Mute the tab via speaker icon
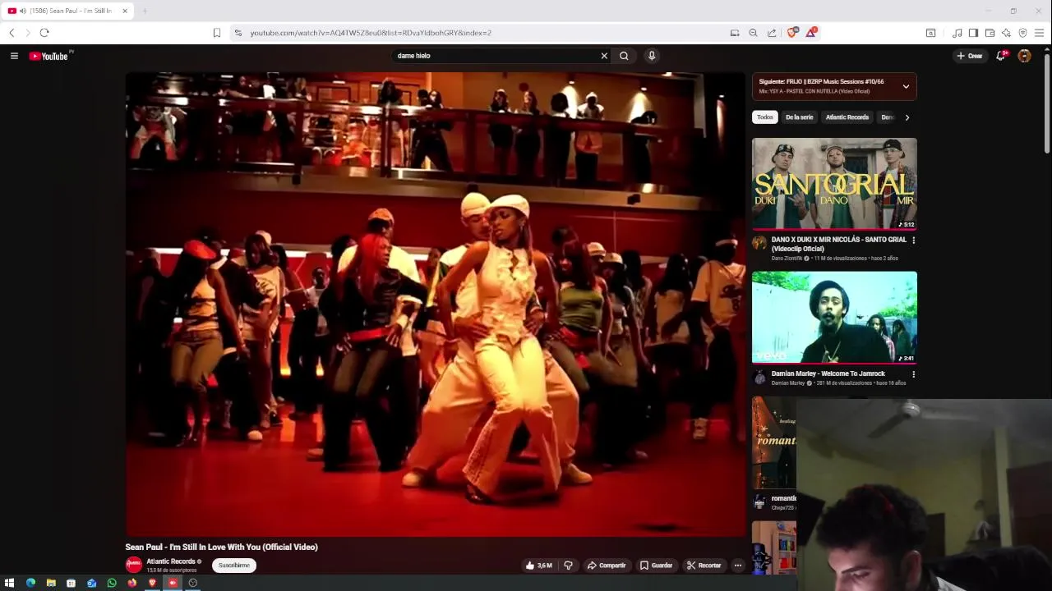Viewport: 1052px width, 591px height. [22, 11]
